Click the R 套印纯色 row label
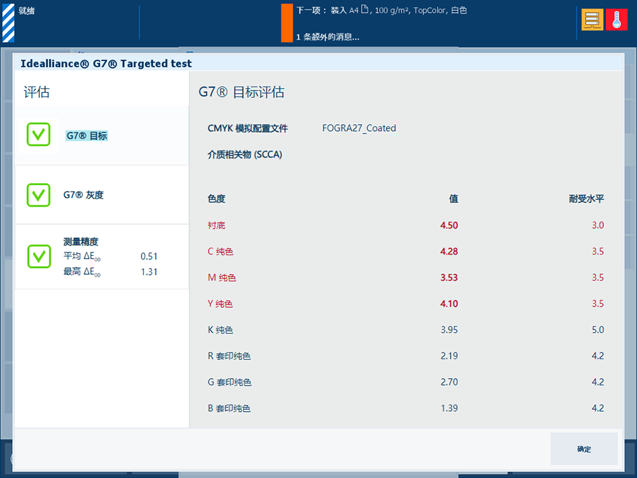The image size is (637, 478). click(x=229, y=356)
